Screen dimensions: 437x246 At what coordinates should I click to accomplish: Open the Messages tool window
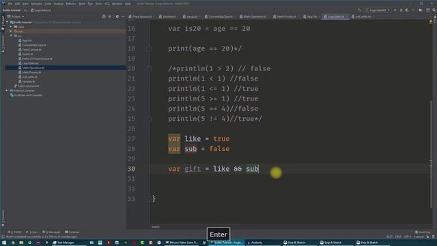51,232
